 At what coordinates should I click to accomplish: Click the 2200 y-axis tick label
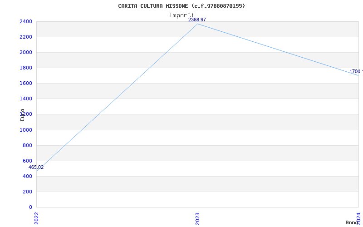26,37
